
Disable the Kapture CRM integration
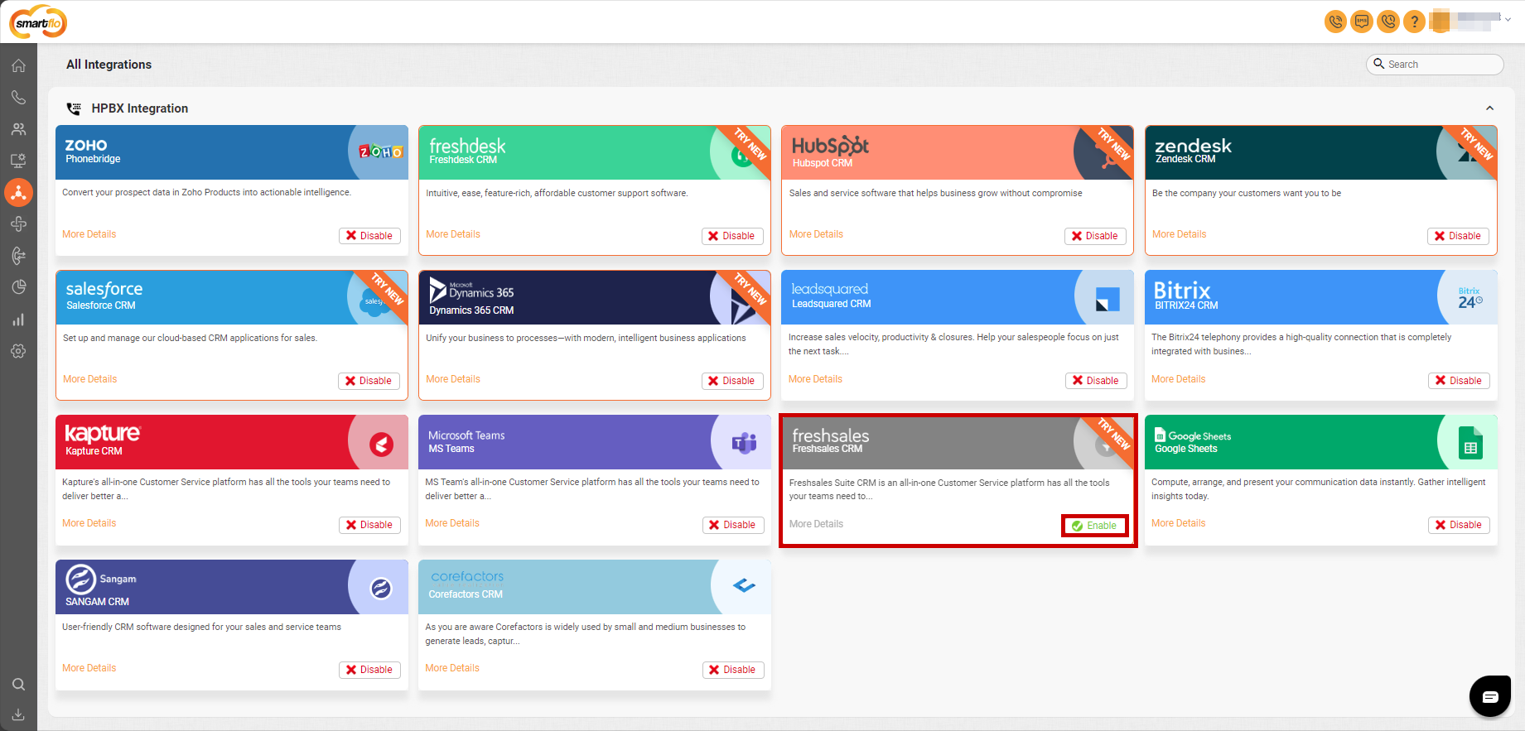point(369,525)
